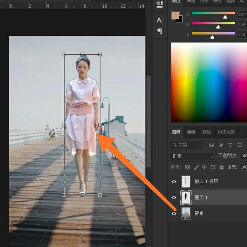The height and width of the screenshot is (247, 247).
Task: Click the B channel slider handle
Action: coord(212,37)
